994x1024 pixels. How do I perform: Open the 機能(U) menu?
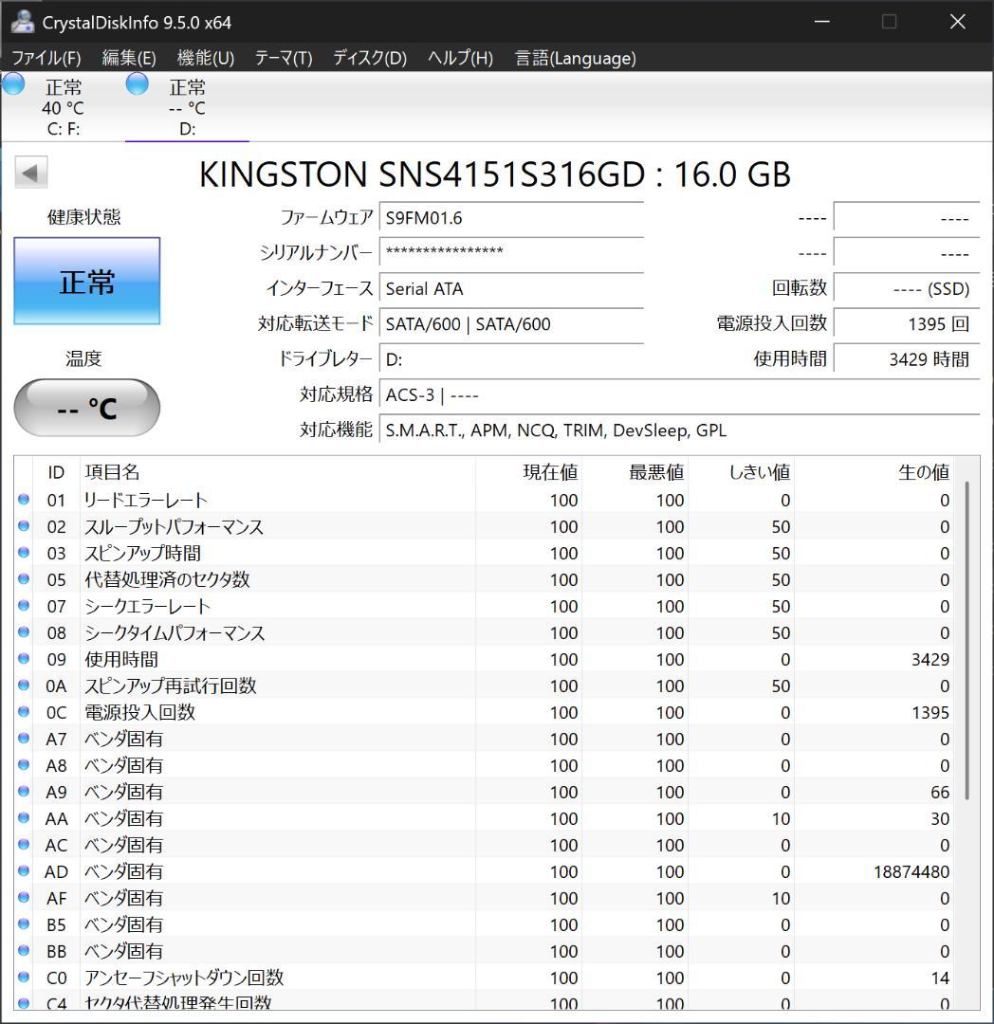(x=205, y=58)
